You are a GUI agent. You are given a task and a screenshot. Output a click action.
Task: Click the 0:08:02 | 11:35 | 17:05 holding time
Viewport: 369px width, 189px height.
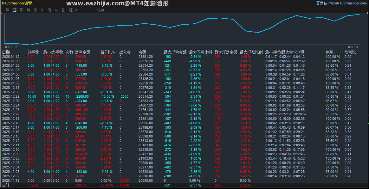pyautogui.click(x=285, y=149)
